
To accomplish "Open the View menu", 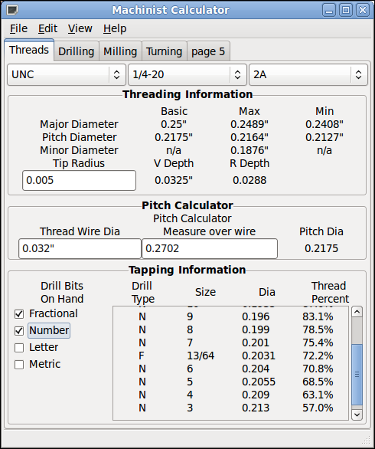I will (x=80, y=28).
